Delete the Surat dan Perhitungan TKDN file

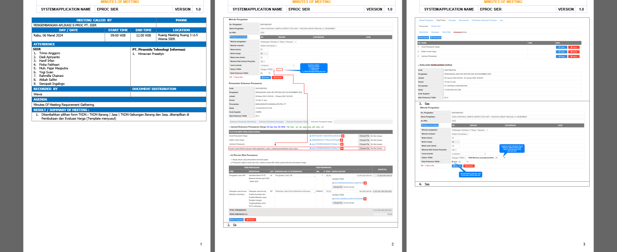[x=342, y=148]
